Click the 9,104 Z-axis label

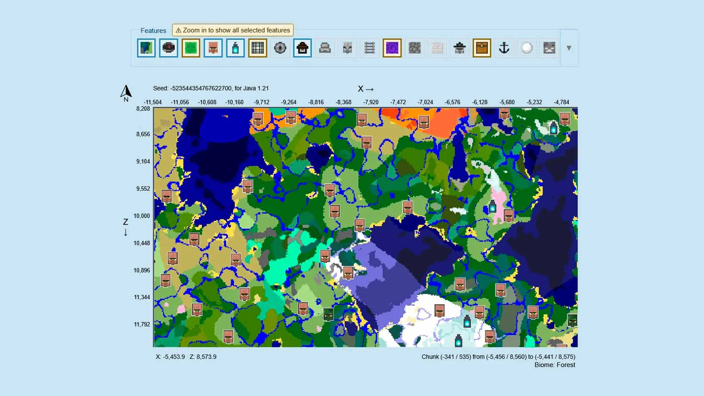[x=143, y=161]
